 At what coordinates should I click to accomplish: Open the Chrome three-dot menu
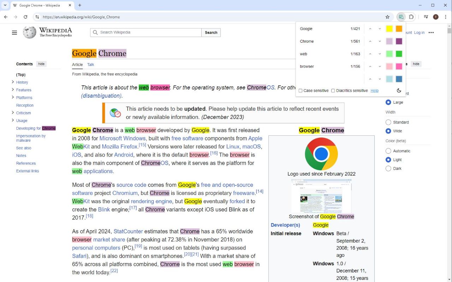pyautogui.click(x=446, y=17)
